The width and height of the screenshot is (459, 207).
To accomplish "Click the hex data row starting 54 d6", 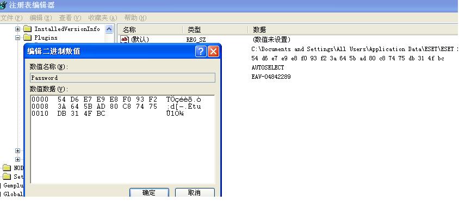I will coord(348,59).
